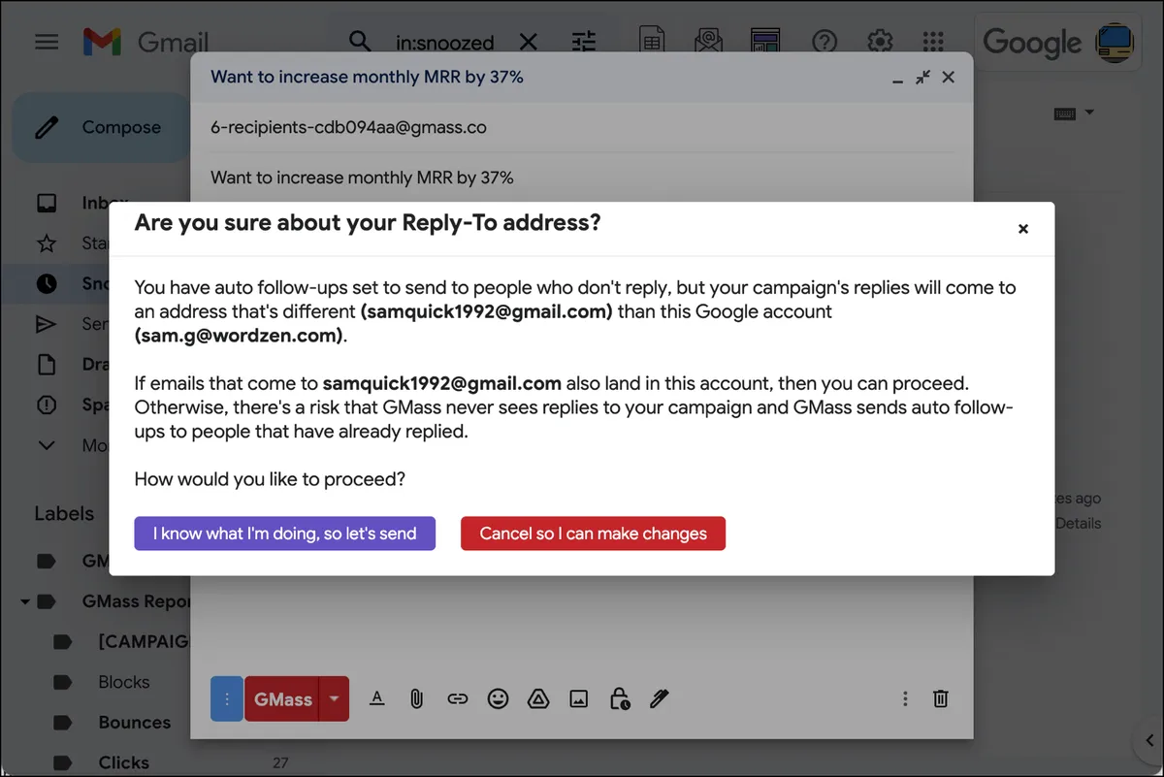The width and height of the screenshot is (1164, 777).
Task: Toggle confidential mode lock icon
Action: click(620, 698)
